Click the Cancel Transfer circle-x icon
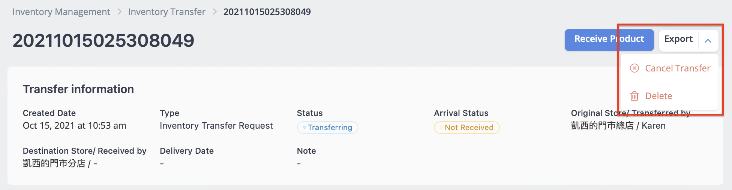732x190 pixels. [634, 68]
